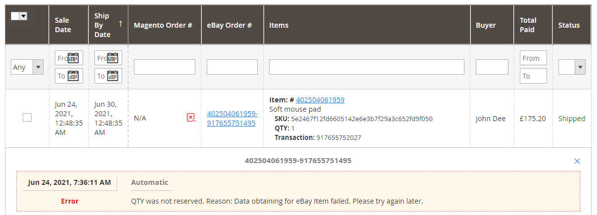Open eBay order link 402504061959-917655751495

coord(232,118)
